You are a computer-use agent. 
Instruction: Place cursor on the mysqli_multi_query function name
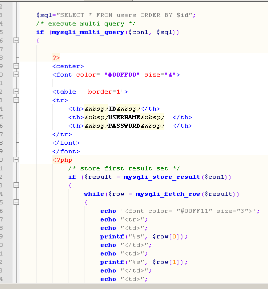88,32
